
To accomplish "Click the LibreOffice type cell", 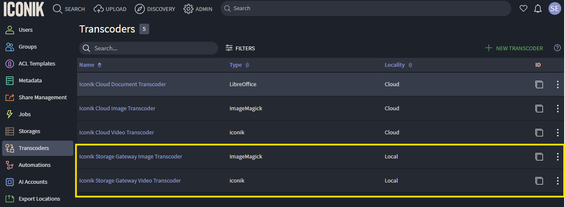I will click(243, 84).
